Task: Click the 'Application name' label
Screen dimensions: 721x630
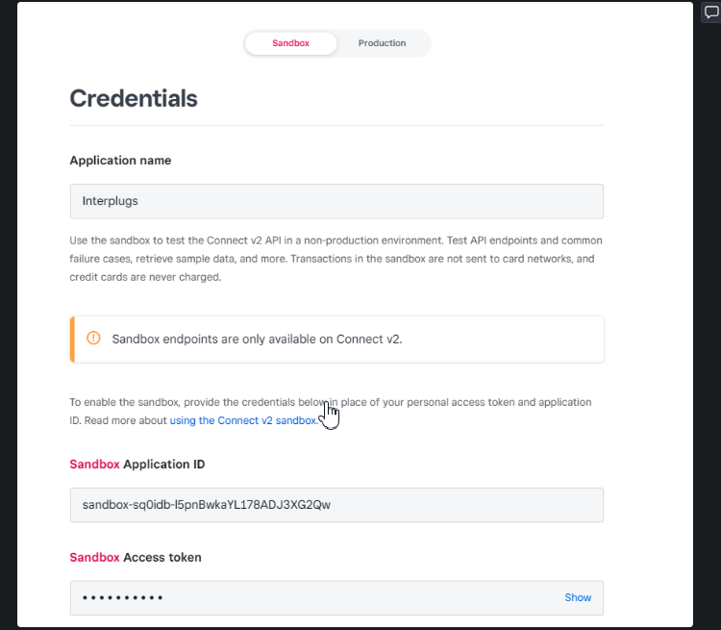Action: click(x=120, y=161)
